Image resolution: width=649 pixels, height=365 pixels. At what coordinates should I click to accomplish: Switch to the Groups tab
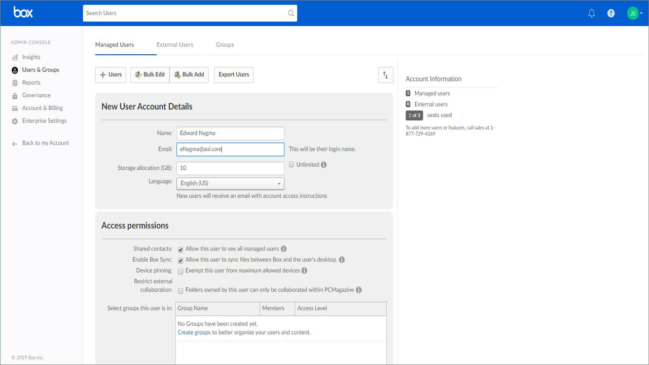click(x=225, y=45)
